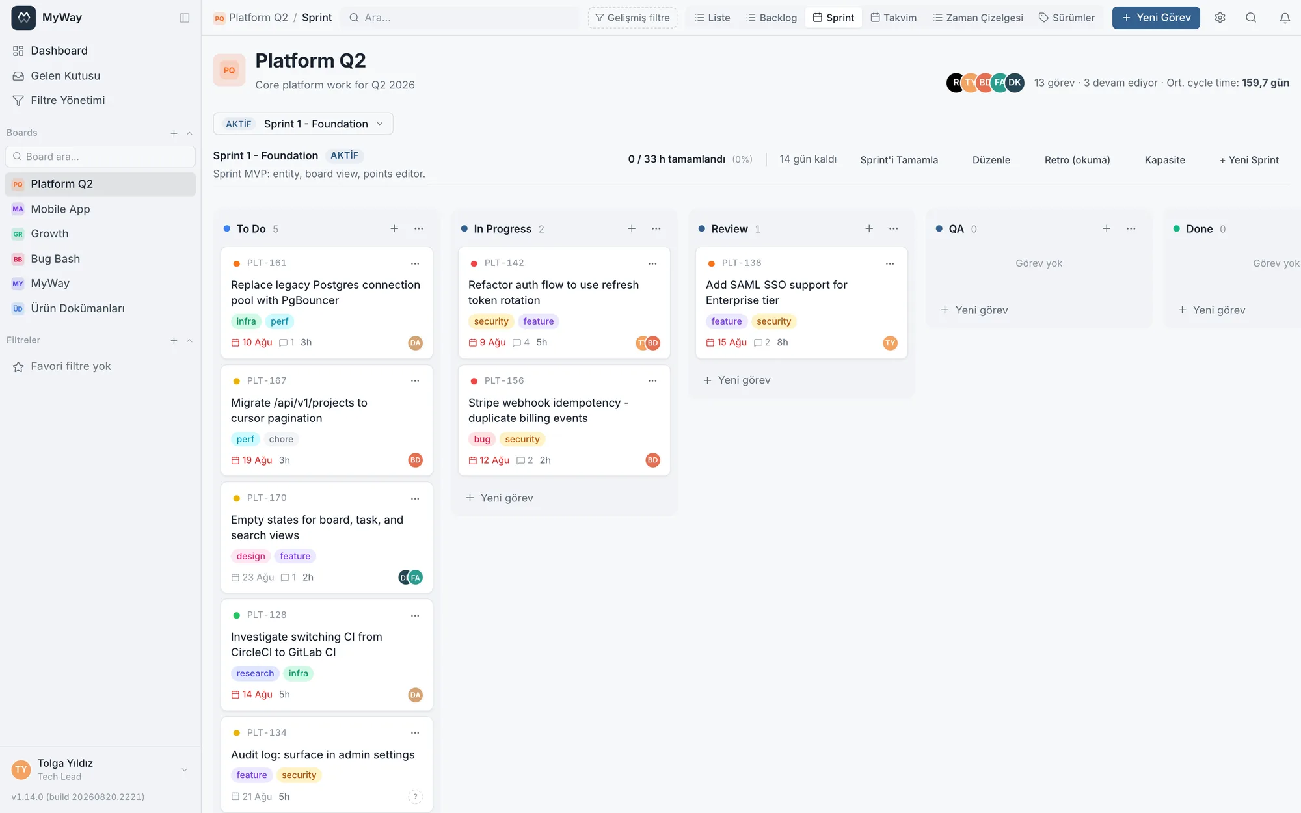
Task: Click the Düzenle edit sprint button
Action: tap(991, 160)
